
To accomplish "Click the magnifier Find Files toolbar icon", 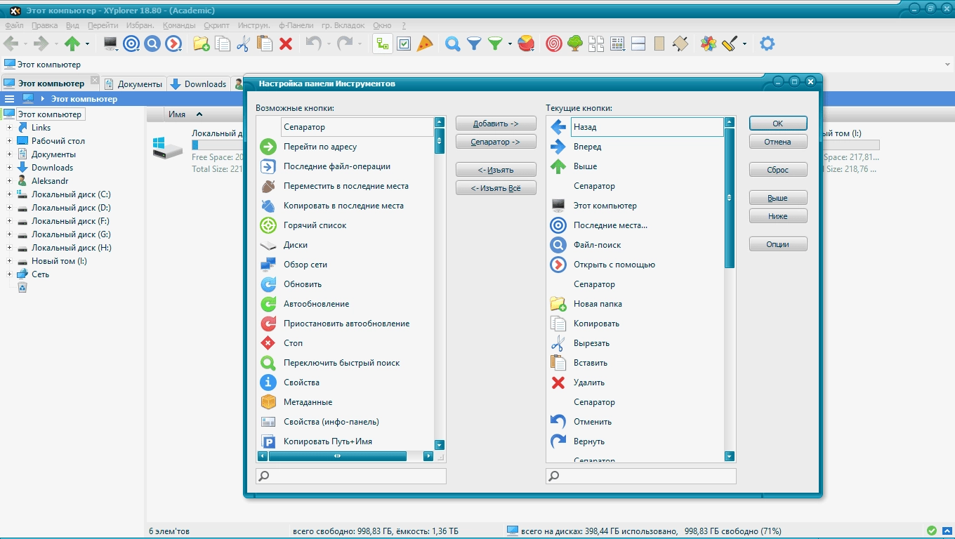I will (453, 44).
